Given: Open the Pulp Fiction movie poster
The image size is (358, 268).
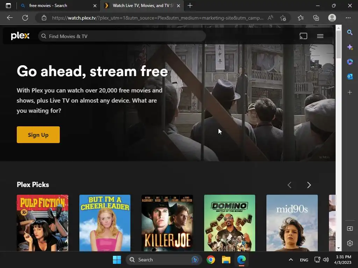Looking at the screenshot, I should (42, 223).
